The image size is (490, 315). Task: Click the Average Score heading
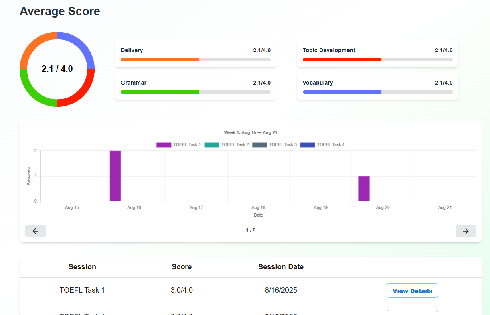click(60, 11)
